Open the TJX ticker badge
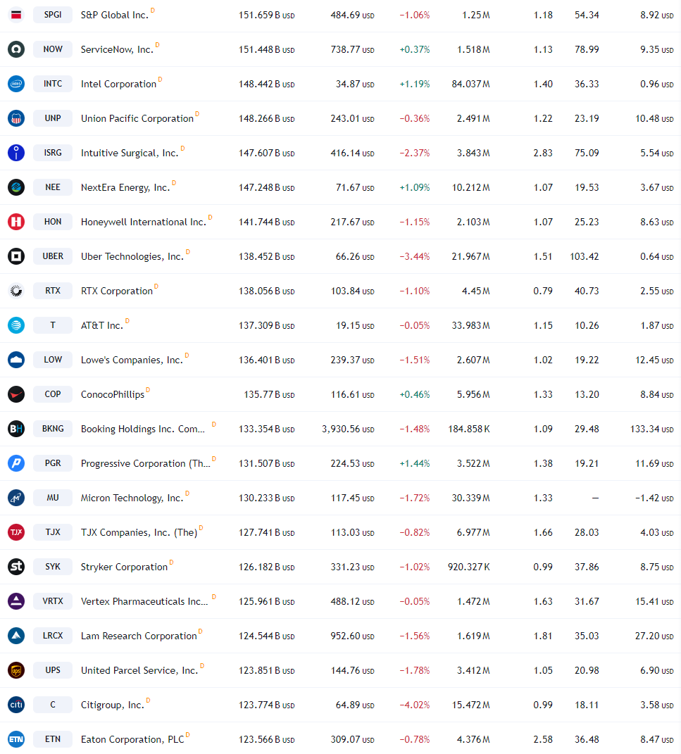The image size is (681, 754). [x=53, y=532]
